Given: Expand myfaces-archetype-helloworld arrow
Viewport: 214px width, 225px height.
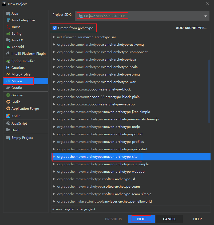Looking at the screenshot, I should (x=54, y=201).
